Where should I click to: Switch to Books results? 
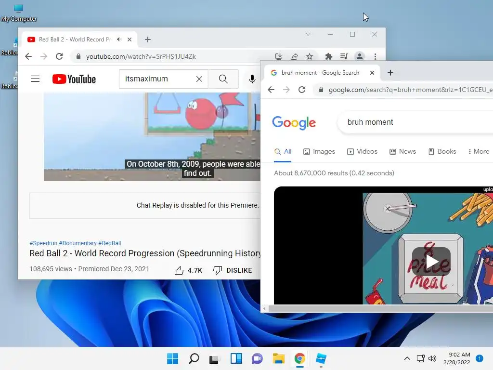pyautogui.click(x=442, y=152)
